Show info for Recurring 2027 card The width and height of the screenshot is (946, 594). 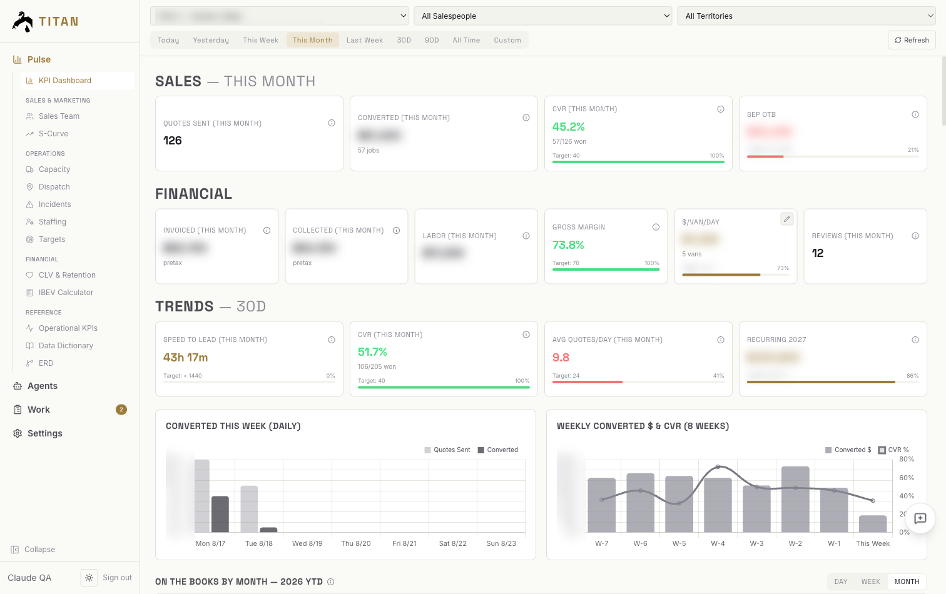click(x=915, y=340)
